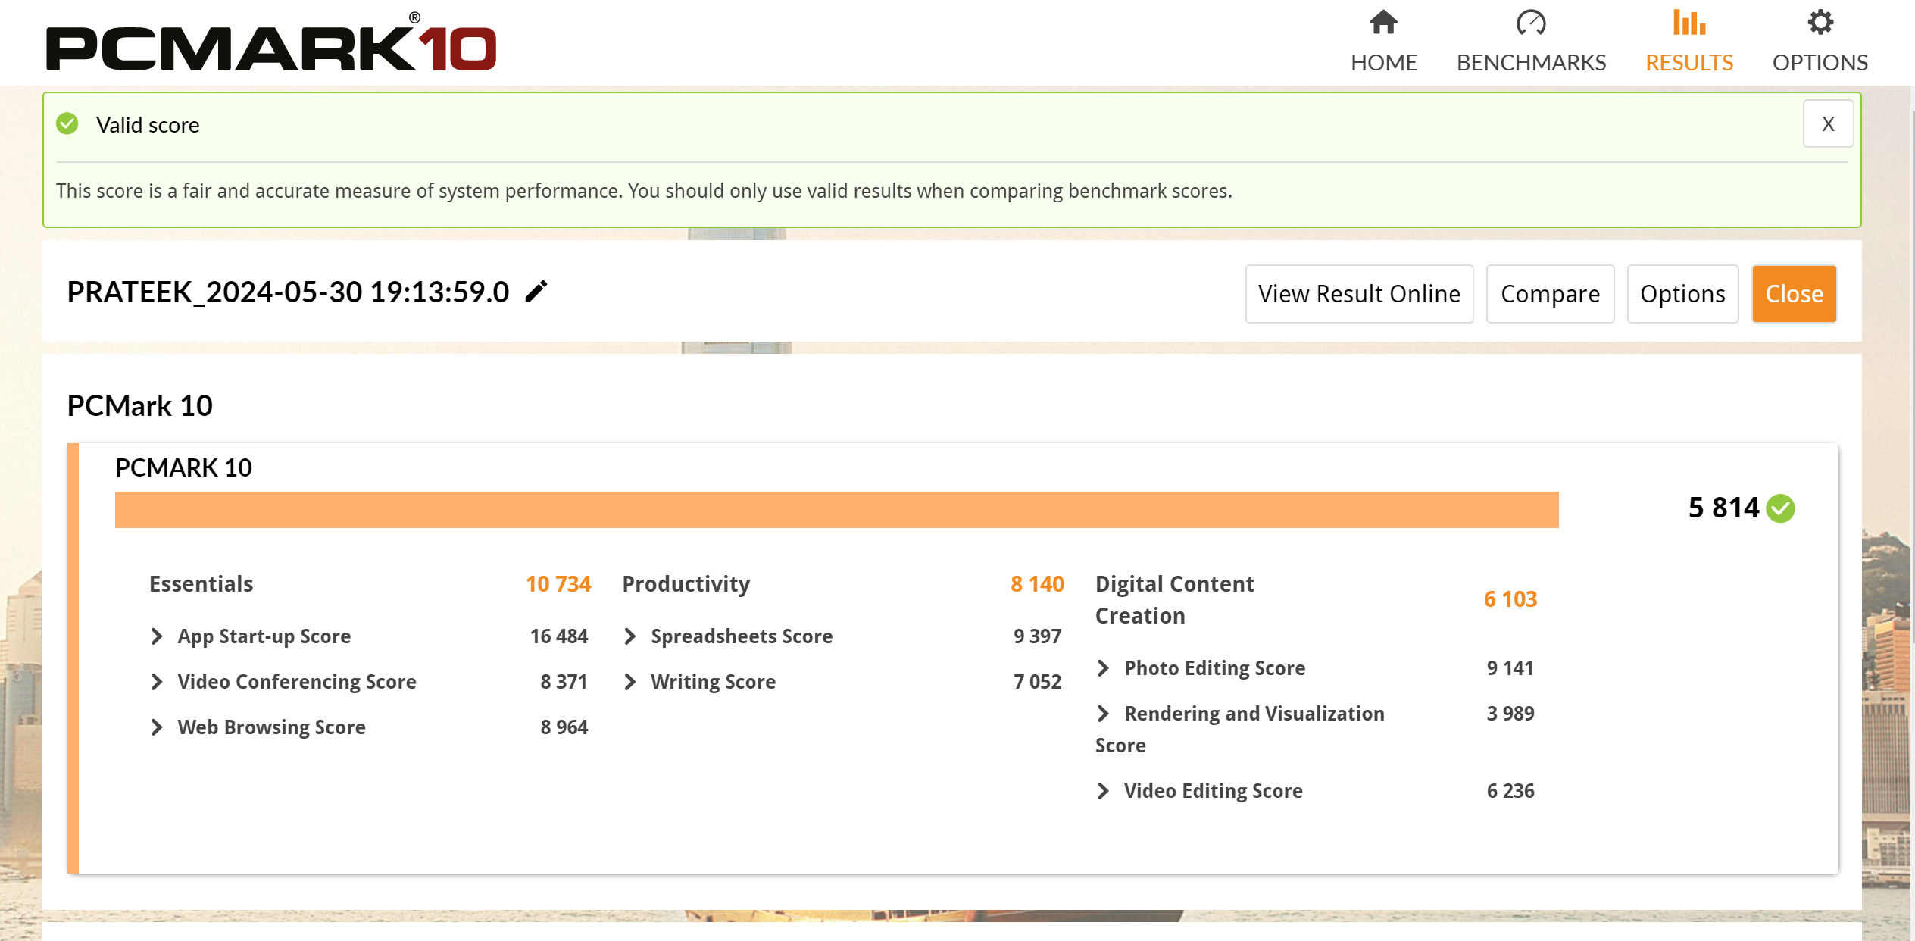
Task: Click the Benchmarks gauge icon
Action: [x=1530, y=23]
